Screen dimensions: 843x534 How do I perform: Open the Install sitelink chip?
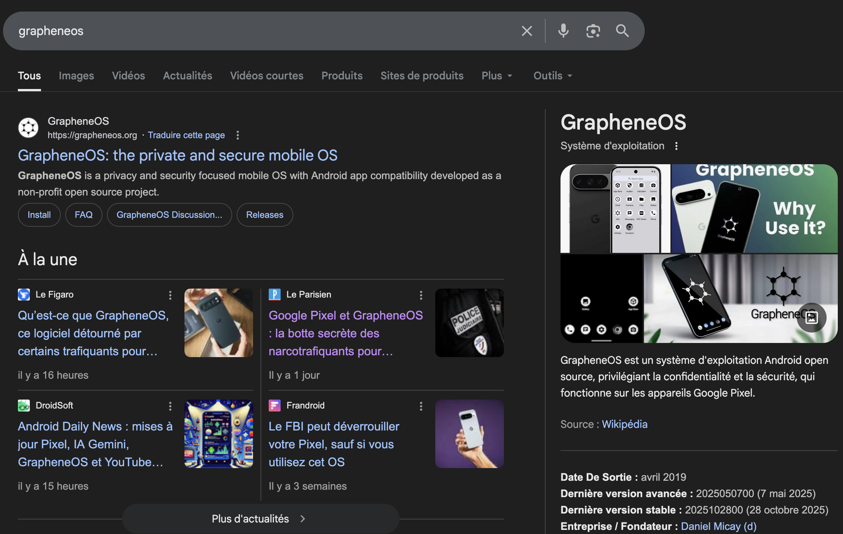pyautogui.click(x=39, y=215)
